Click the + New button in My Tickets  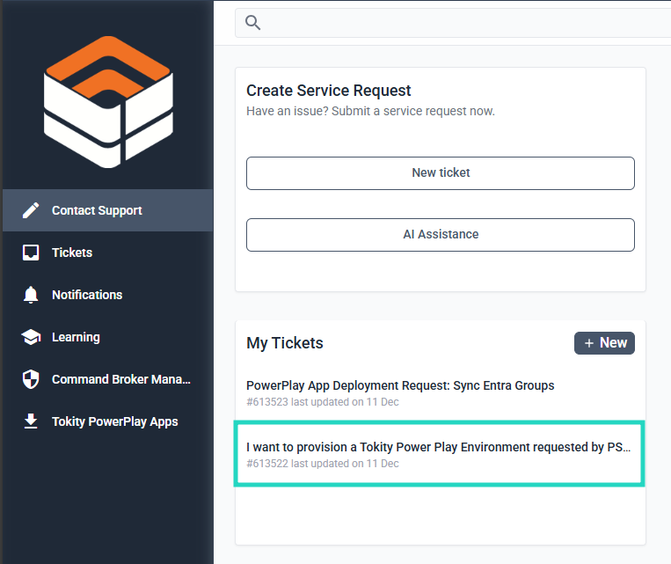pyautogui.click(x=604, y=343)
